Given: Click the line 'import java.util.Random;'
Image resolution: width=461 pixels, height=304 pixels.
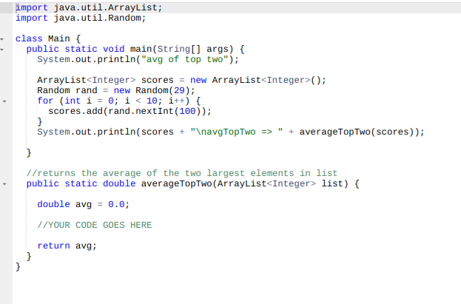Looking at the screenshot, I should coord(81,18).
